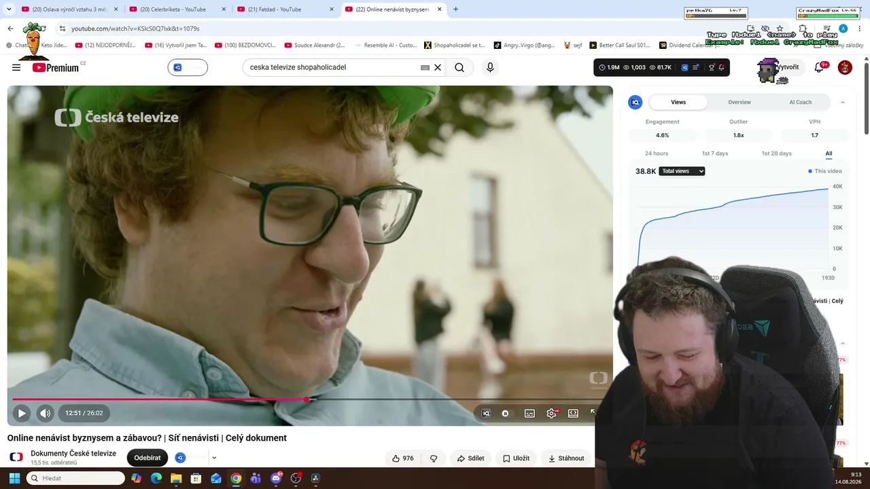Viewport: 870px width, 489px height.
Task: Switch to the Oslava výročí vztahu tab
Action: (x=68, y=10)
